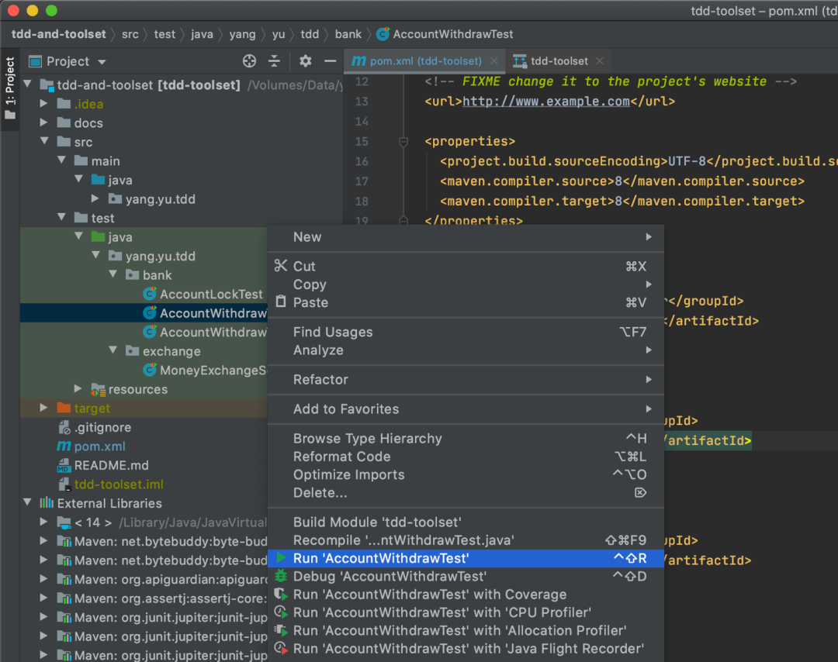Viewport: 838px width, 662px height.
Task: Select Optimize Imports
Action: [466, 474]
